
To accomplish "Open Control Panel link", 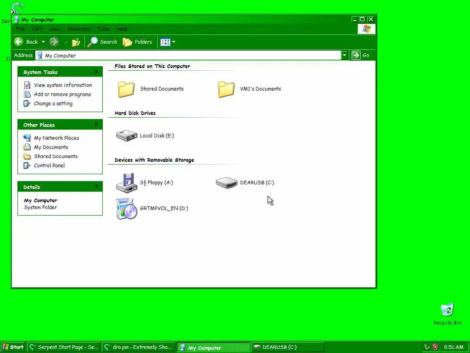I will click(x=49, y=165).
